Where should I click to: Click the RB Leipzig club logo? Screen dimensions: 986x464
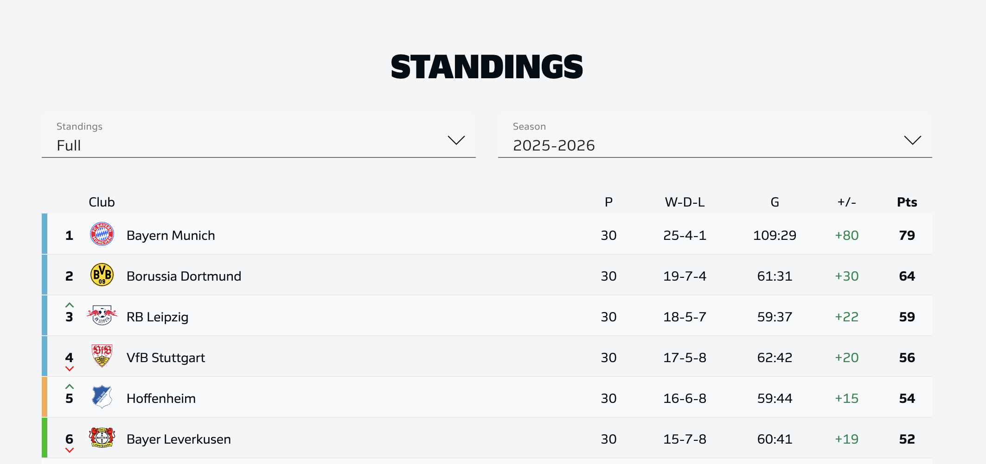[102, 316]
